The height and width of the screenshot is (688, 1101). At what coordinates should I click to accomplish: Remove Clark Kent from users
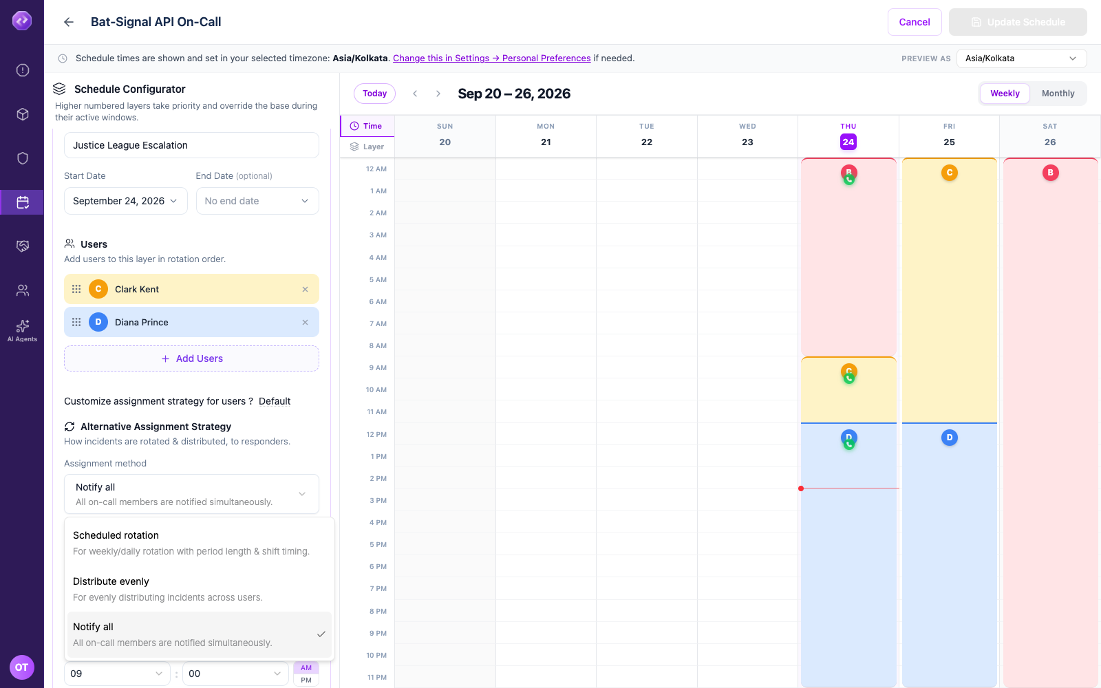[x=305, y=290]
